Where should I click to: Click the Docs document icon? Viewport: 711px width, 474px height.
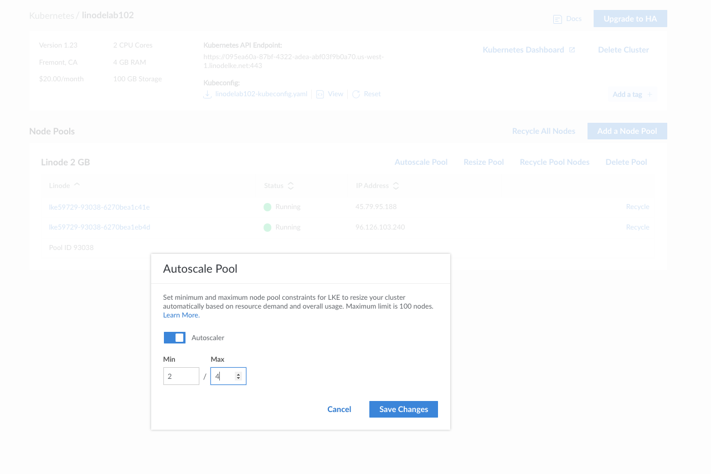(x=558, y=19)
